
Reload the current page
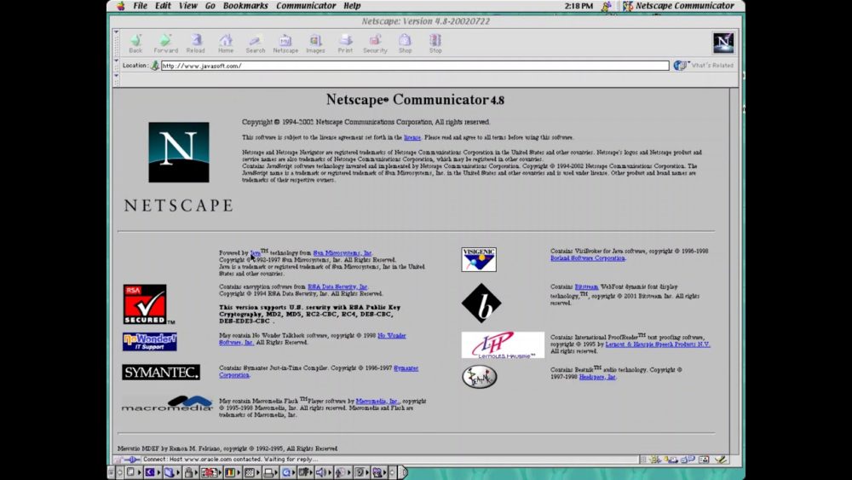(x=196, y=43)
